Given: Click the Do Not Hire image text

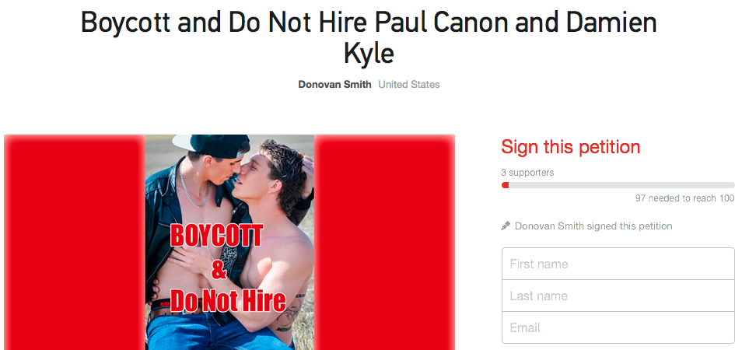Looking at the screenshot, I should pos(228,300).
